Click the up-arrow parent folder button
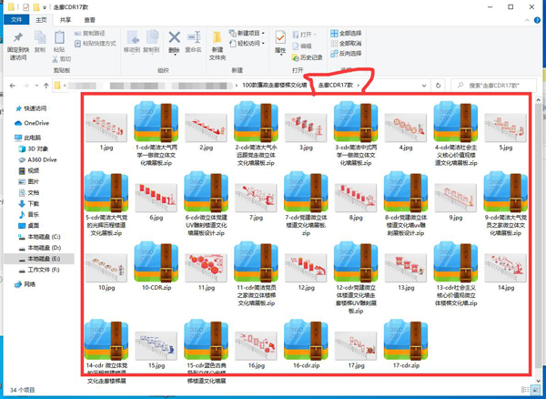Image resolution: width=546 pixels, height=399 pixels. [x=46, y=86]
